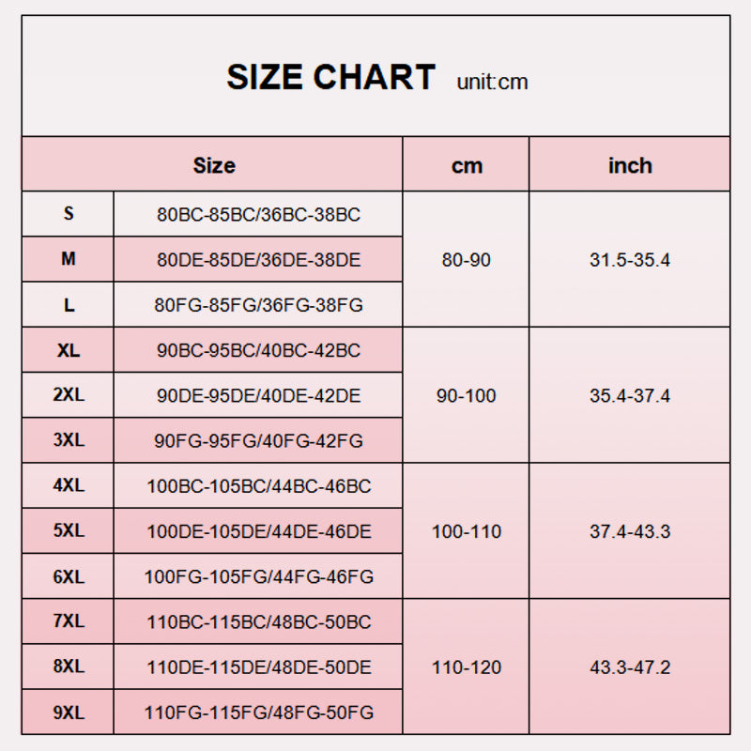751x751 pixels.
Task: Select the Size column header
Action: (x=213, y=165)
